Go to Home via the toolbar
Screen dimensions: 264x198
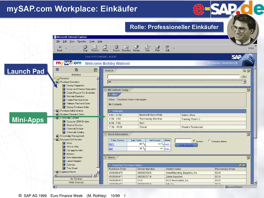pyautogui.click(x=105, y=48)
